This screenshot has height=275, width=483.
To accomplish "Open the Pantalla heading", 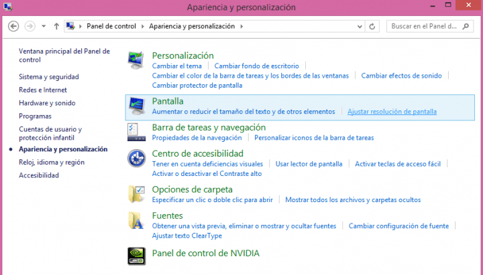I will (x=168, y=102).
